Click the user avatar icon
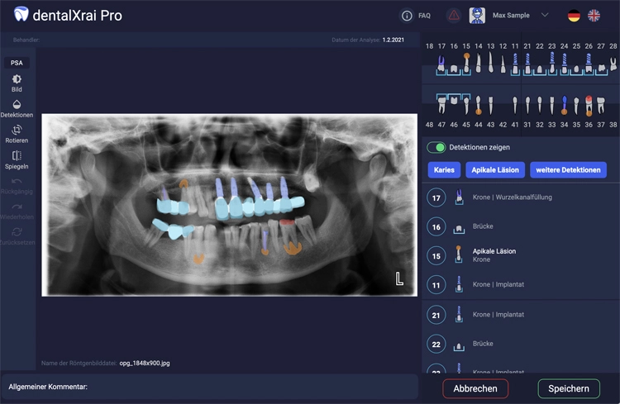The width and height of the screenshot is (620, 404). [x=477, y=16]
